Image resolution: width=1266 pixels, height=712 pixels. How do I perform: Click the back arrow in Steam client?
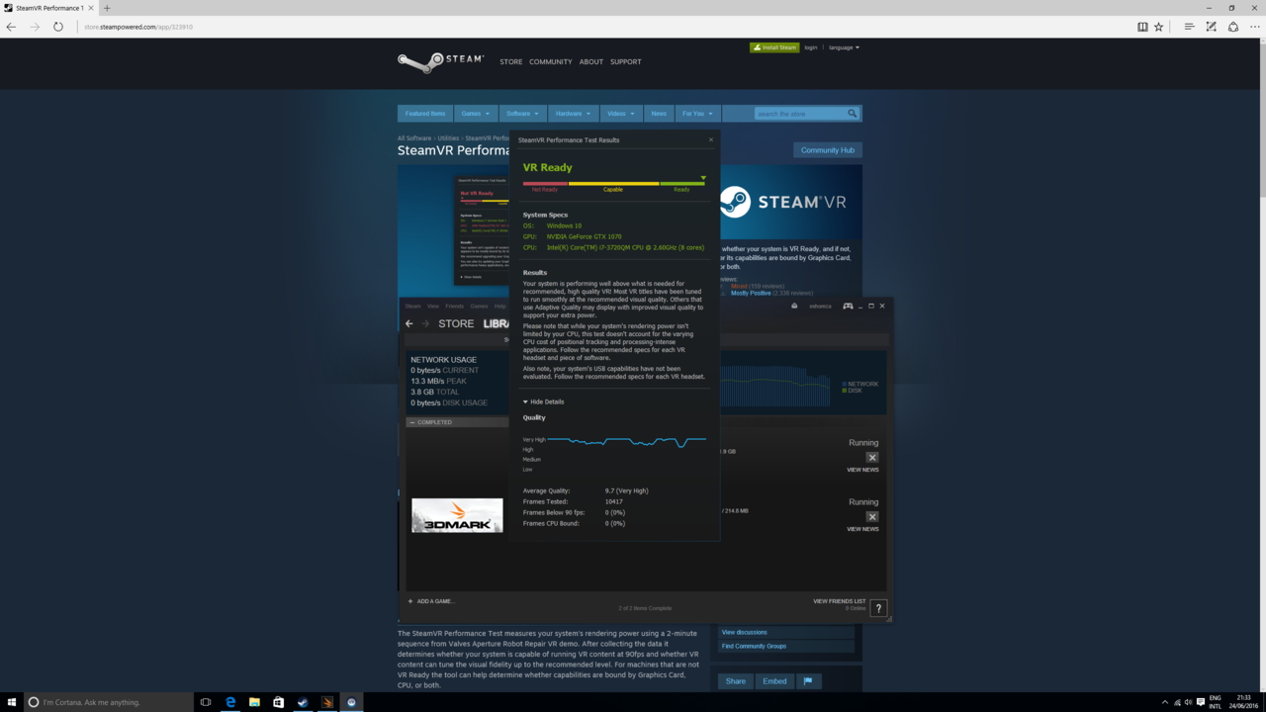[409, 323]
